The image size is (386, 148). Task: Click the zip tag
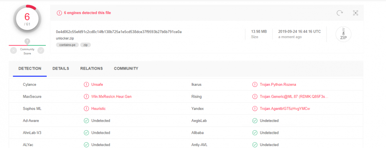point(85,45)
